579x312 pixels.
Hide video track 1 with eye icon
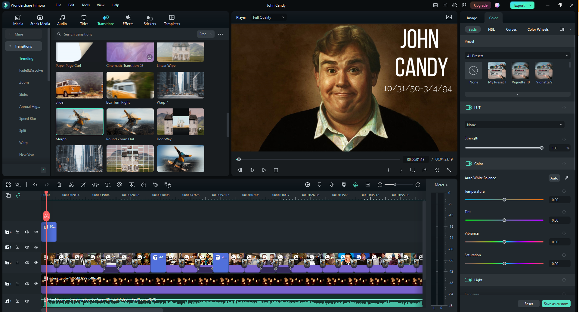[x=36, y=284]
